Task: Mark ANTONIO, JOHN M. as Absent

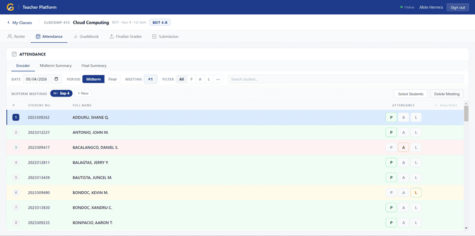Action: coord(403,133)
